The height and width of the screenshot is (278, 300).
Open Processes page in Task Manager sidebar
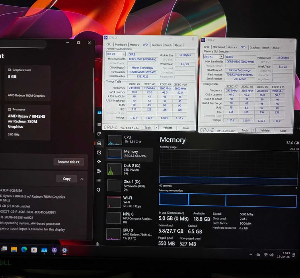(99, 134)
